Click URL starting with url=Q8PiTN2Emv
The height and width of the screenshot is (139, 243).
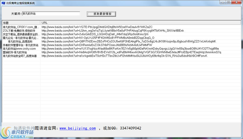pyautogui.click(x=129, y=41)
